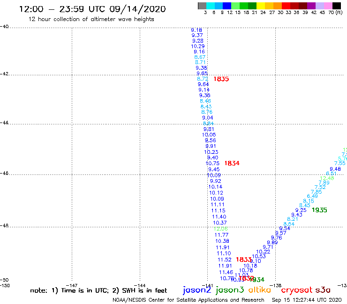The width and height of the screenshot is (347, 304).
Task: Click the red 1835 time marker
Action: pos(221,79)
